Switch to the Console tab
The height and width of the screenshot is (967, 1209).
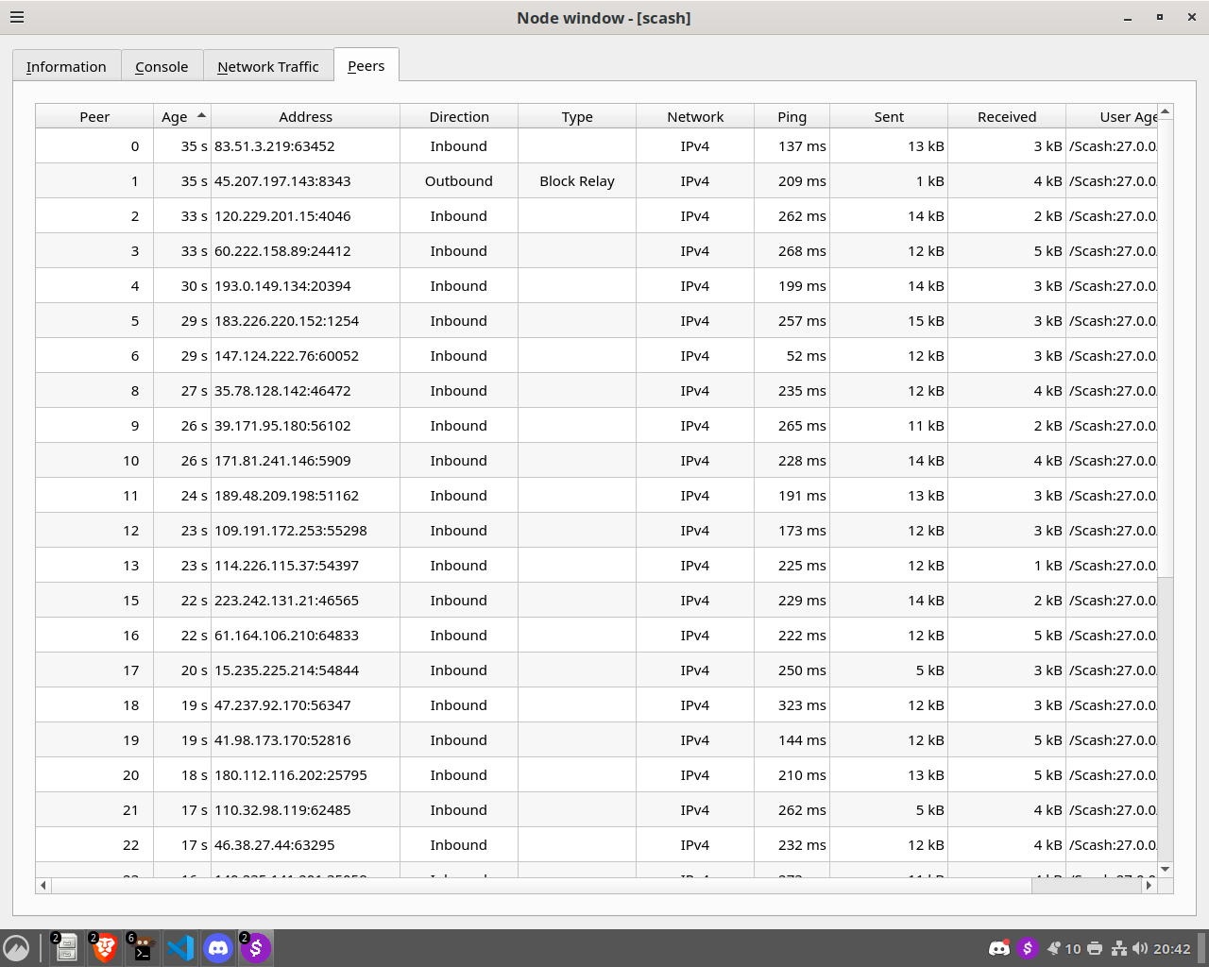click(162, 67)
